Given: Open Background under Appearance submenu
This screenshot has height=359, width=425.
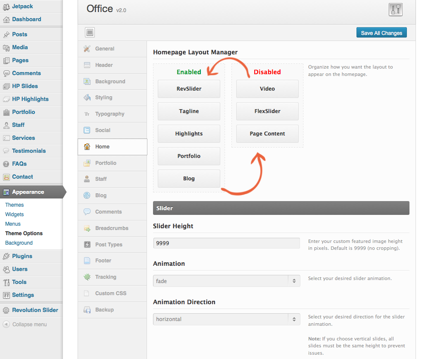Looking at the screenshot, I should (x=19, y=243).
